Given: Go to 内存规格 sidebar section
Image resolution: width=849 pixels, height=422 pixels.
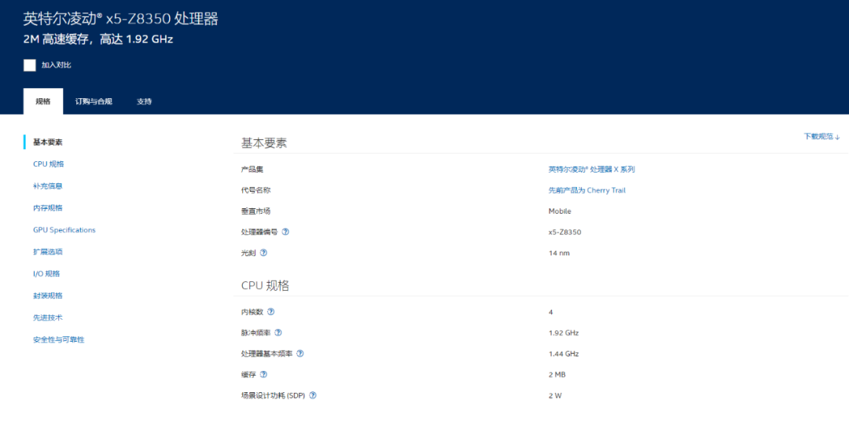Looking at the screenshot, I should click(x=48, y=207).
